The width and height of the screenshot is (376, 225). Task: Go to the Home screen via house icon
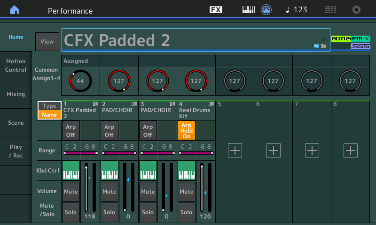[15, 10]
